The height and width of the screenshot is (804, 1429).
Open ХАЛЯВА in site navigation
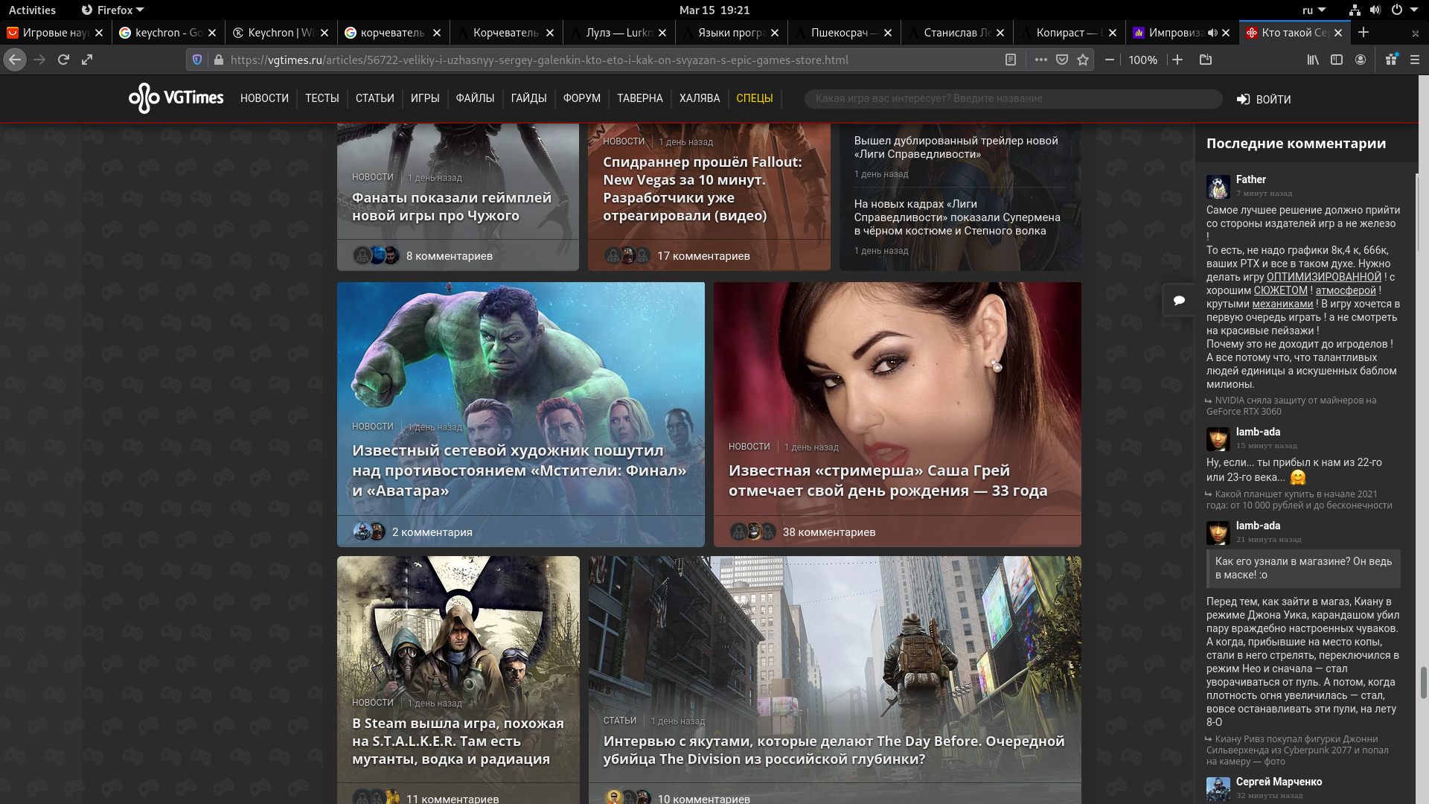700,98
